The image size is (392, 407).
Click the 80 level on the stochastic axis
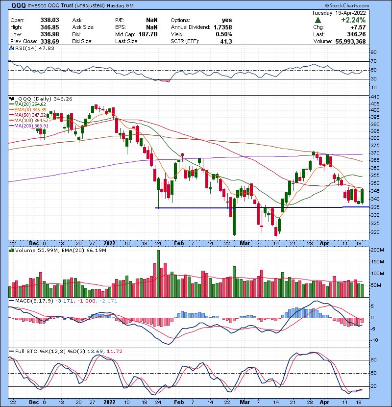pyautogui.click(x=374, y=360)
